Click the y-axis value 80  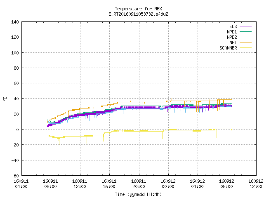pyautogui.click(x=16, y=68)
